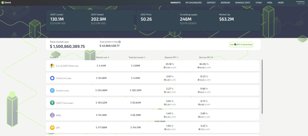Click Market Cap value $63.2M

226,19
